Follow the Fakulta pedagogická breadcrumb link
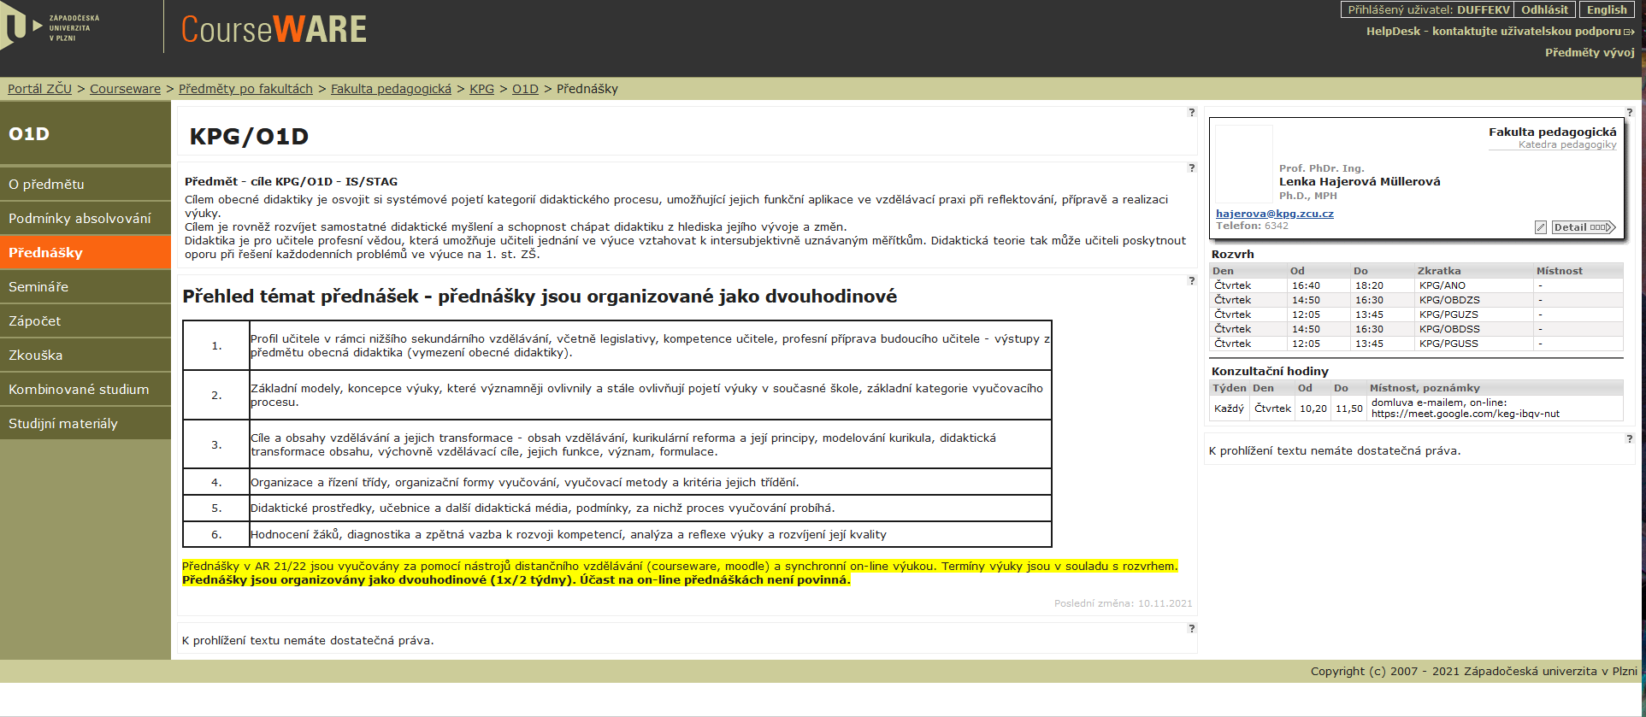1646x717 pixels. pyautogui.click(x=391, y=89)
